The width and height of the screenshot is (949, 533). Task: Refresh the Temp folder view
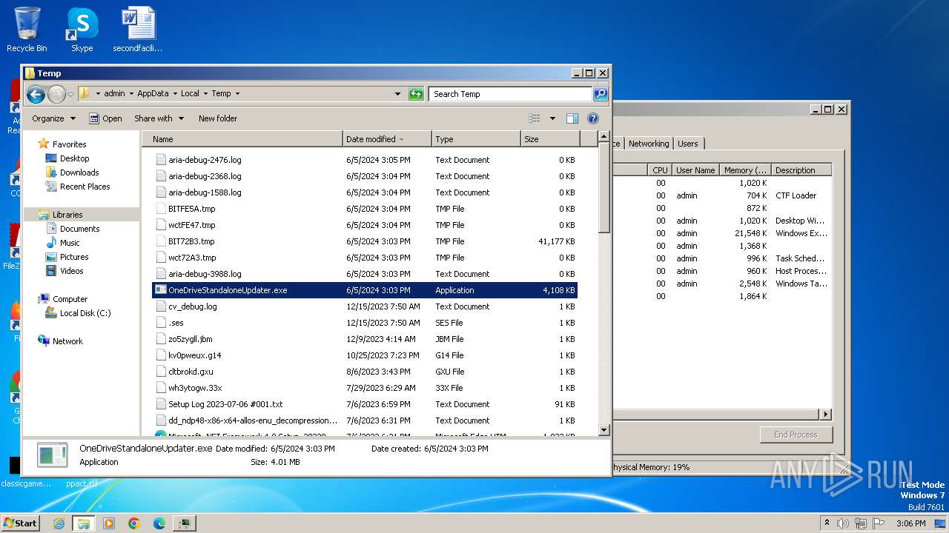point(416,94)
